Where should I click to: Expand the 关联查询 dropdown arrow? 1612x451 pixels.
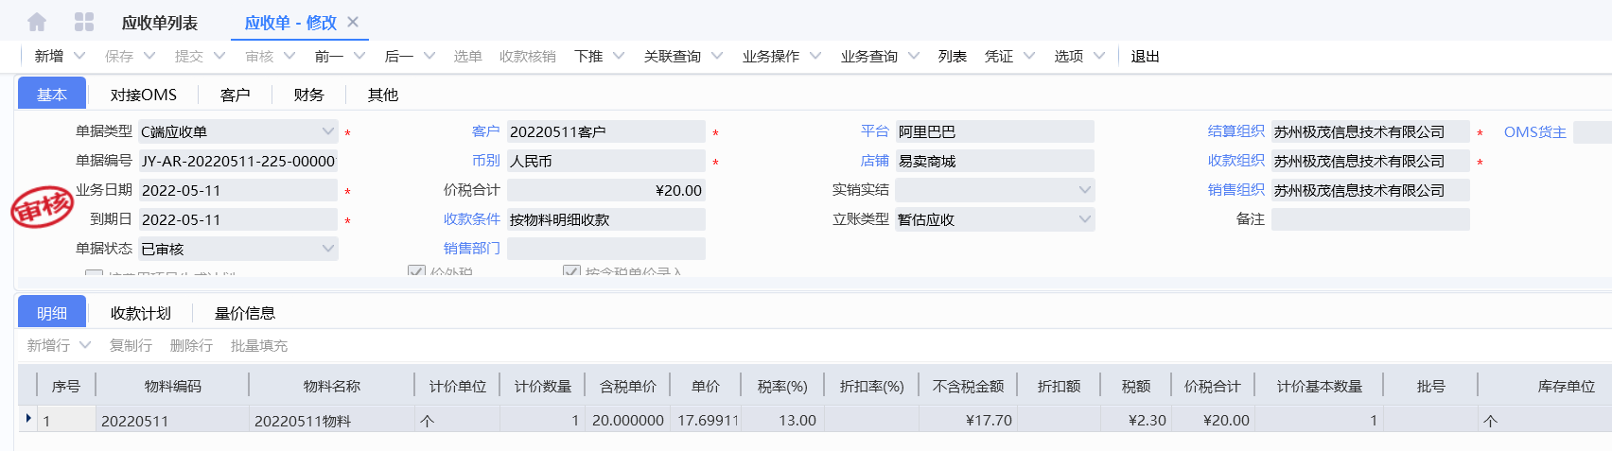coord(717,56)
